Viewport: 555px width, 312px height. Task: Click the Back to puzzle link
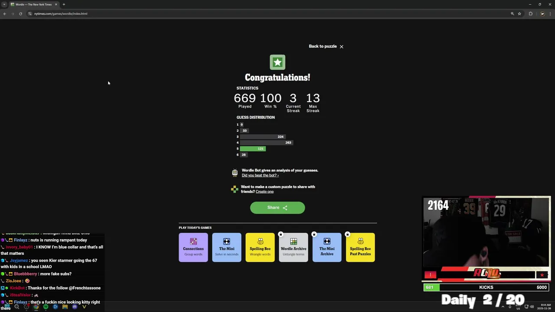[x=323, y=46]
